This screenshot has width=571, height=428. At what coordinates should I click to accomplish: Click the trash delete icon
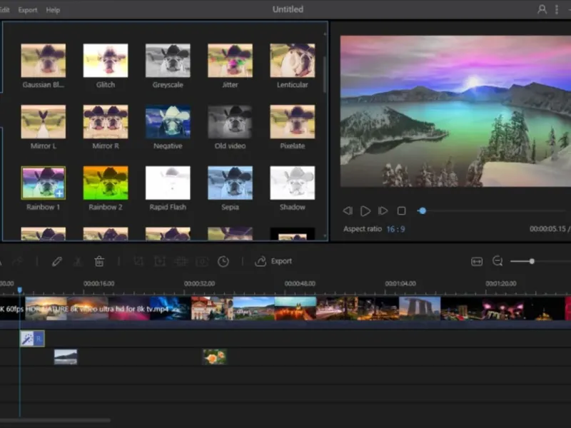point(99,262)
